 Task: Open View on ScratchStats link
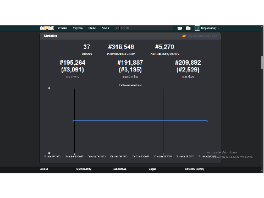(202, 36)
